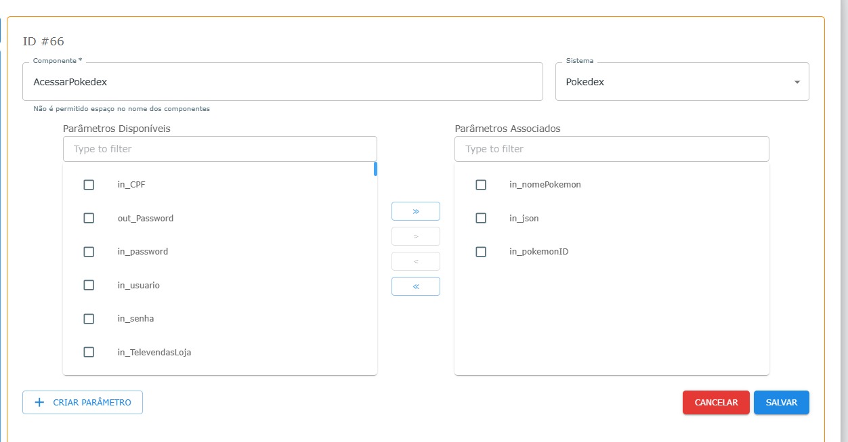
Task: Select the out_Password parameter label
Action: (x=146, y=218)
